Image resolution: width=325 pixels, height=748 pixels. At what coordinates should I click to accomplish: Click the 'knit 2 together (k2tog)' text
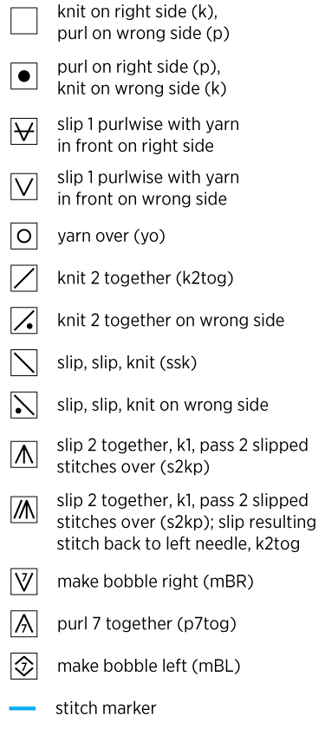click(145, 278)
